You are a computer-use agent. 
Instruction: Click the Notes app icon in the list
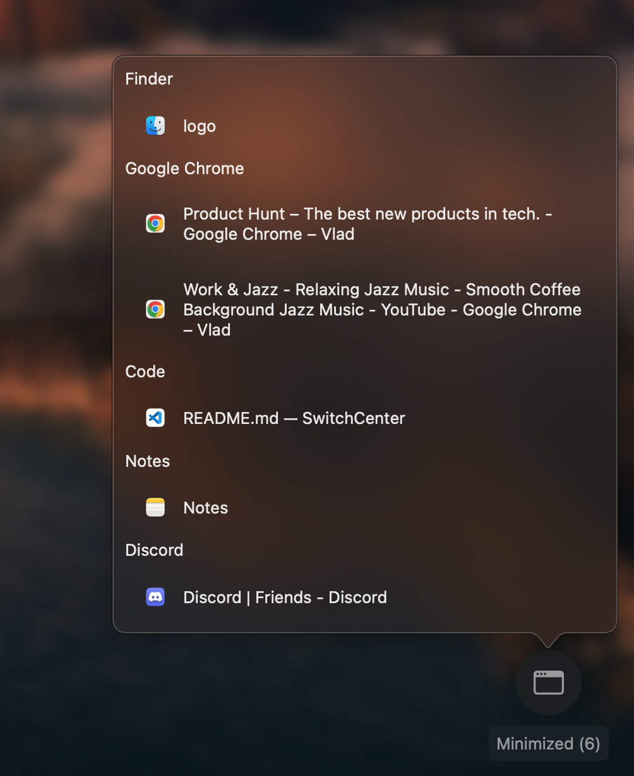155,507
